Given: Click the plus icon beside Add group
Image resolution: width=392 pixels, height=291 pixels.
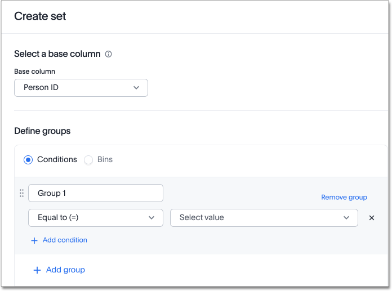Looking at the screenshot, I should [x=37, y=270].
